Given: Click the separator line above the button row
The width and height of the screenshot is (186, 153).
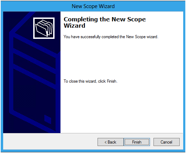Looking at the screenshot, I should (93, 133).
